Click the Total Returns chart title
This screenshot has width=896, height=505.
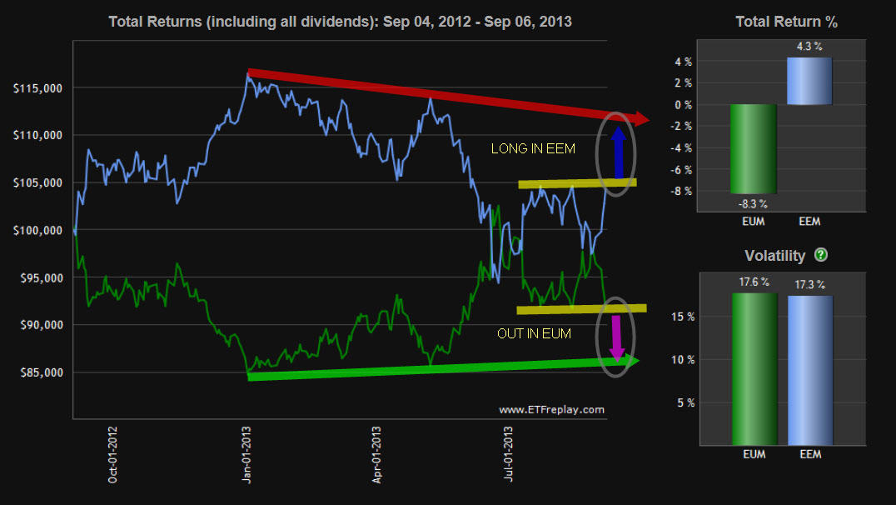pyautogui.click(x=340, y=21)
